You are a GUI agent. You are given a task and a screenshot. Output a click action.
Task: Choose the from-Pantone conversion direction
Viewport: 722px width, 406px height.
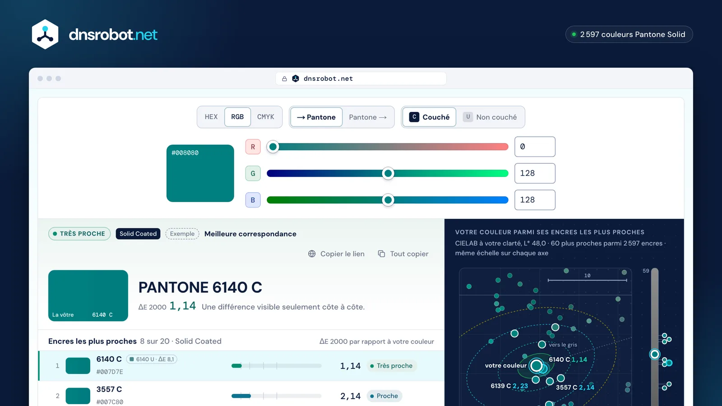click(368, 117)
